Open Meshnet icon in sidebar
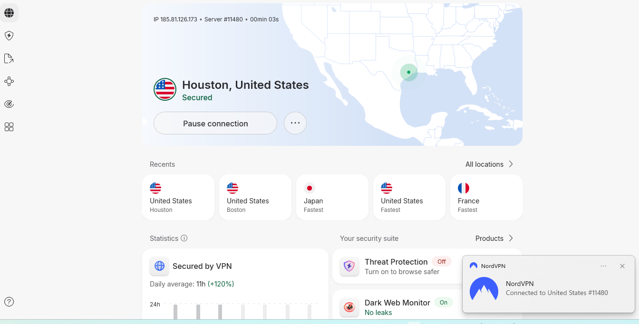 click(9, 81)
